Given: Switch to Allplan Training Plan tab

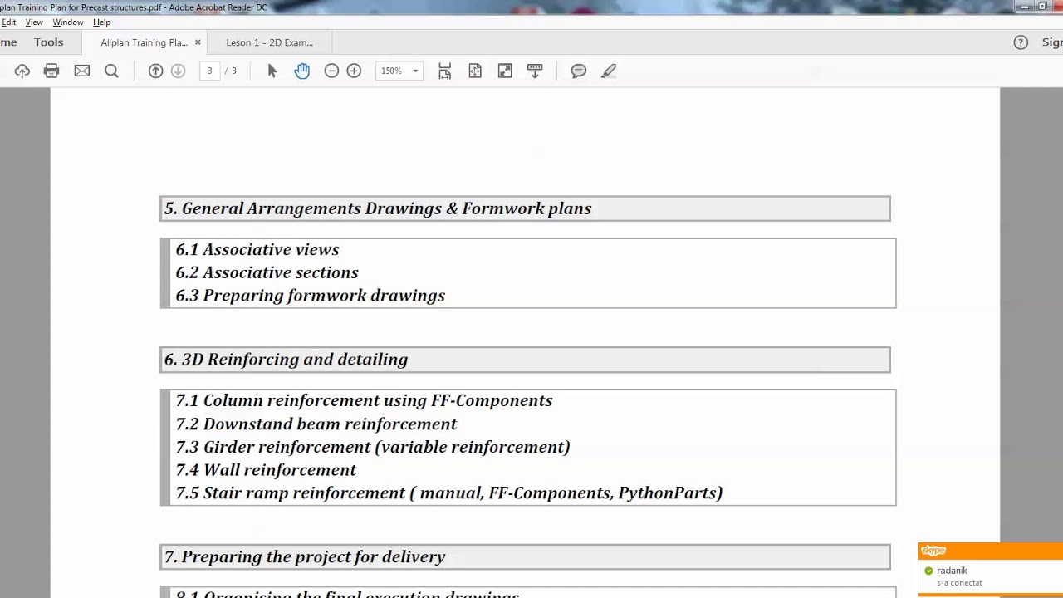Looking at the screenshot, I should (x=144, y=42).
